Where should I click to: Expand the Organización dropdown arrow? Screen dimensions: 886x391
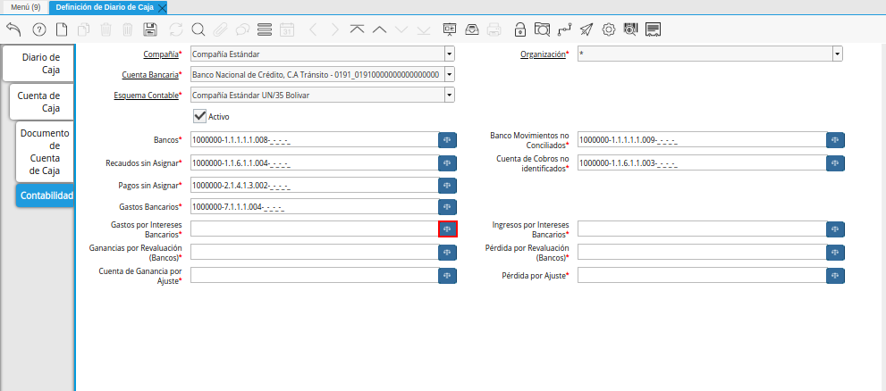838,54
